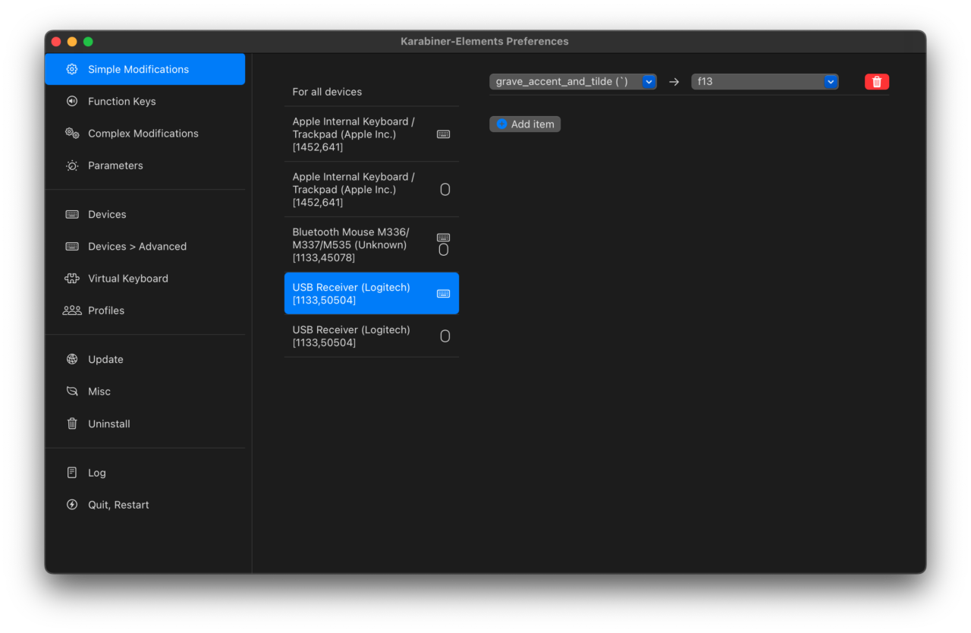971x633 pixels.
Task: Open the f13 destination key dropdown
Action: 765,81
